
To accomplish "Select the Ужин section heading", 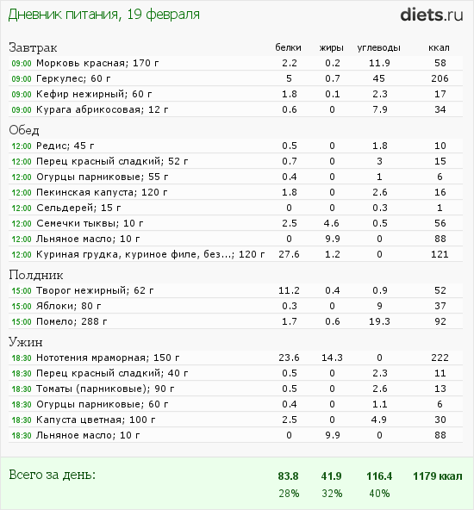I will (25, 342).
